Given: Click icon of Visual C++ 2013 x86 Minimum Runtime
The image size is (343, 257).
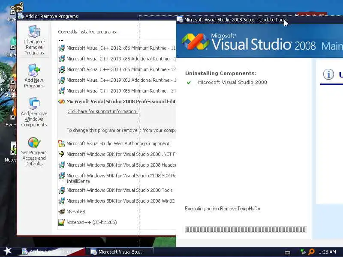Looking at the screenshot, I should tap(62, 69).
